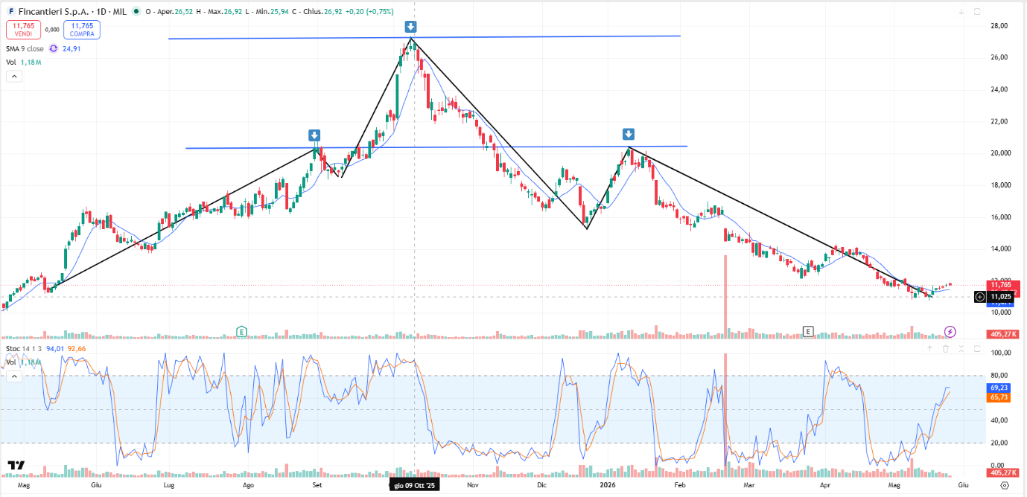Viewport: 1027px width, 497px height.
Task: Click the arrow marker above the October peak
Action: pos(410,28)
